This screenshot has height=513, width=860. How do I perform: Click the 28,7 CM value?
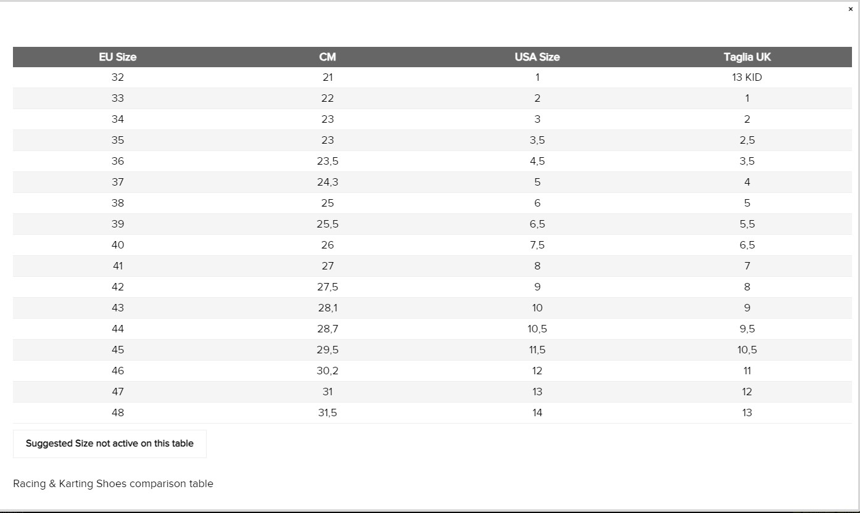point(328,329)
